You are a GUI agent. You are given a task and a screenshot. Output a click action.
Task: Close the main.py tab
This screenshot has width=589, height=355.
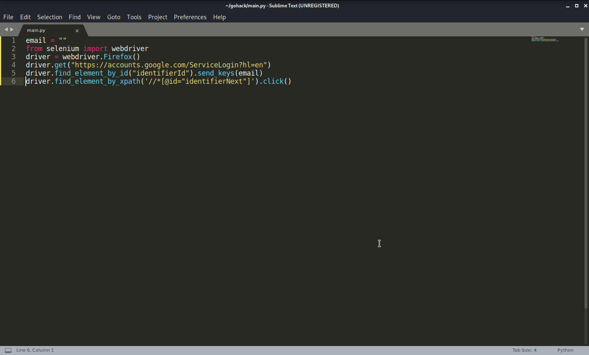[77, 30]
